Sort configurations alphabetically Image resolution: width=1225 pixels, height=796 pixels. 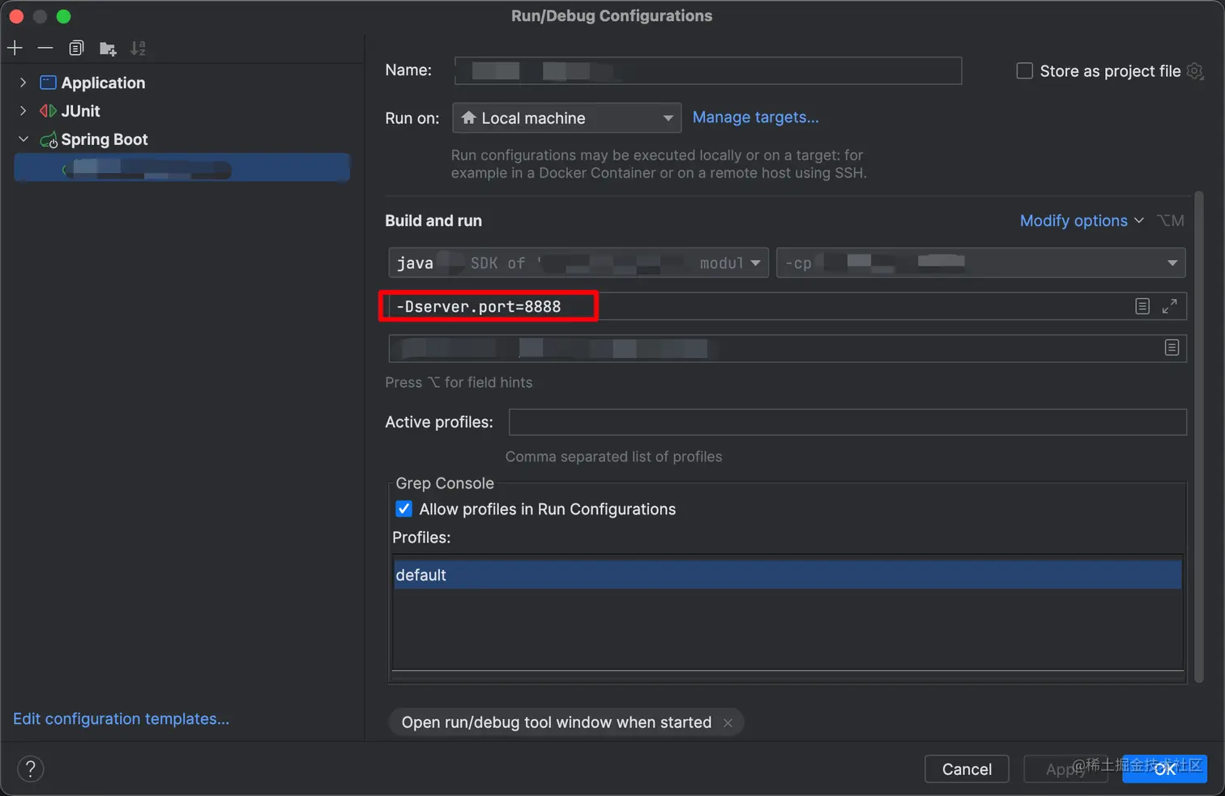point(139,49)
